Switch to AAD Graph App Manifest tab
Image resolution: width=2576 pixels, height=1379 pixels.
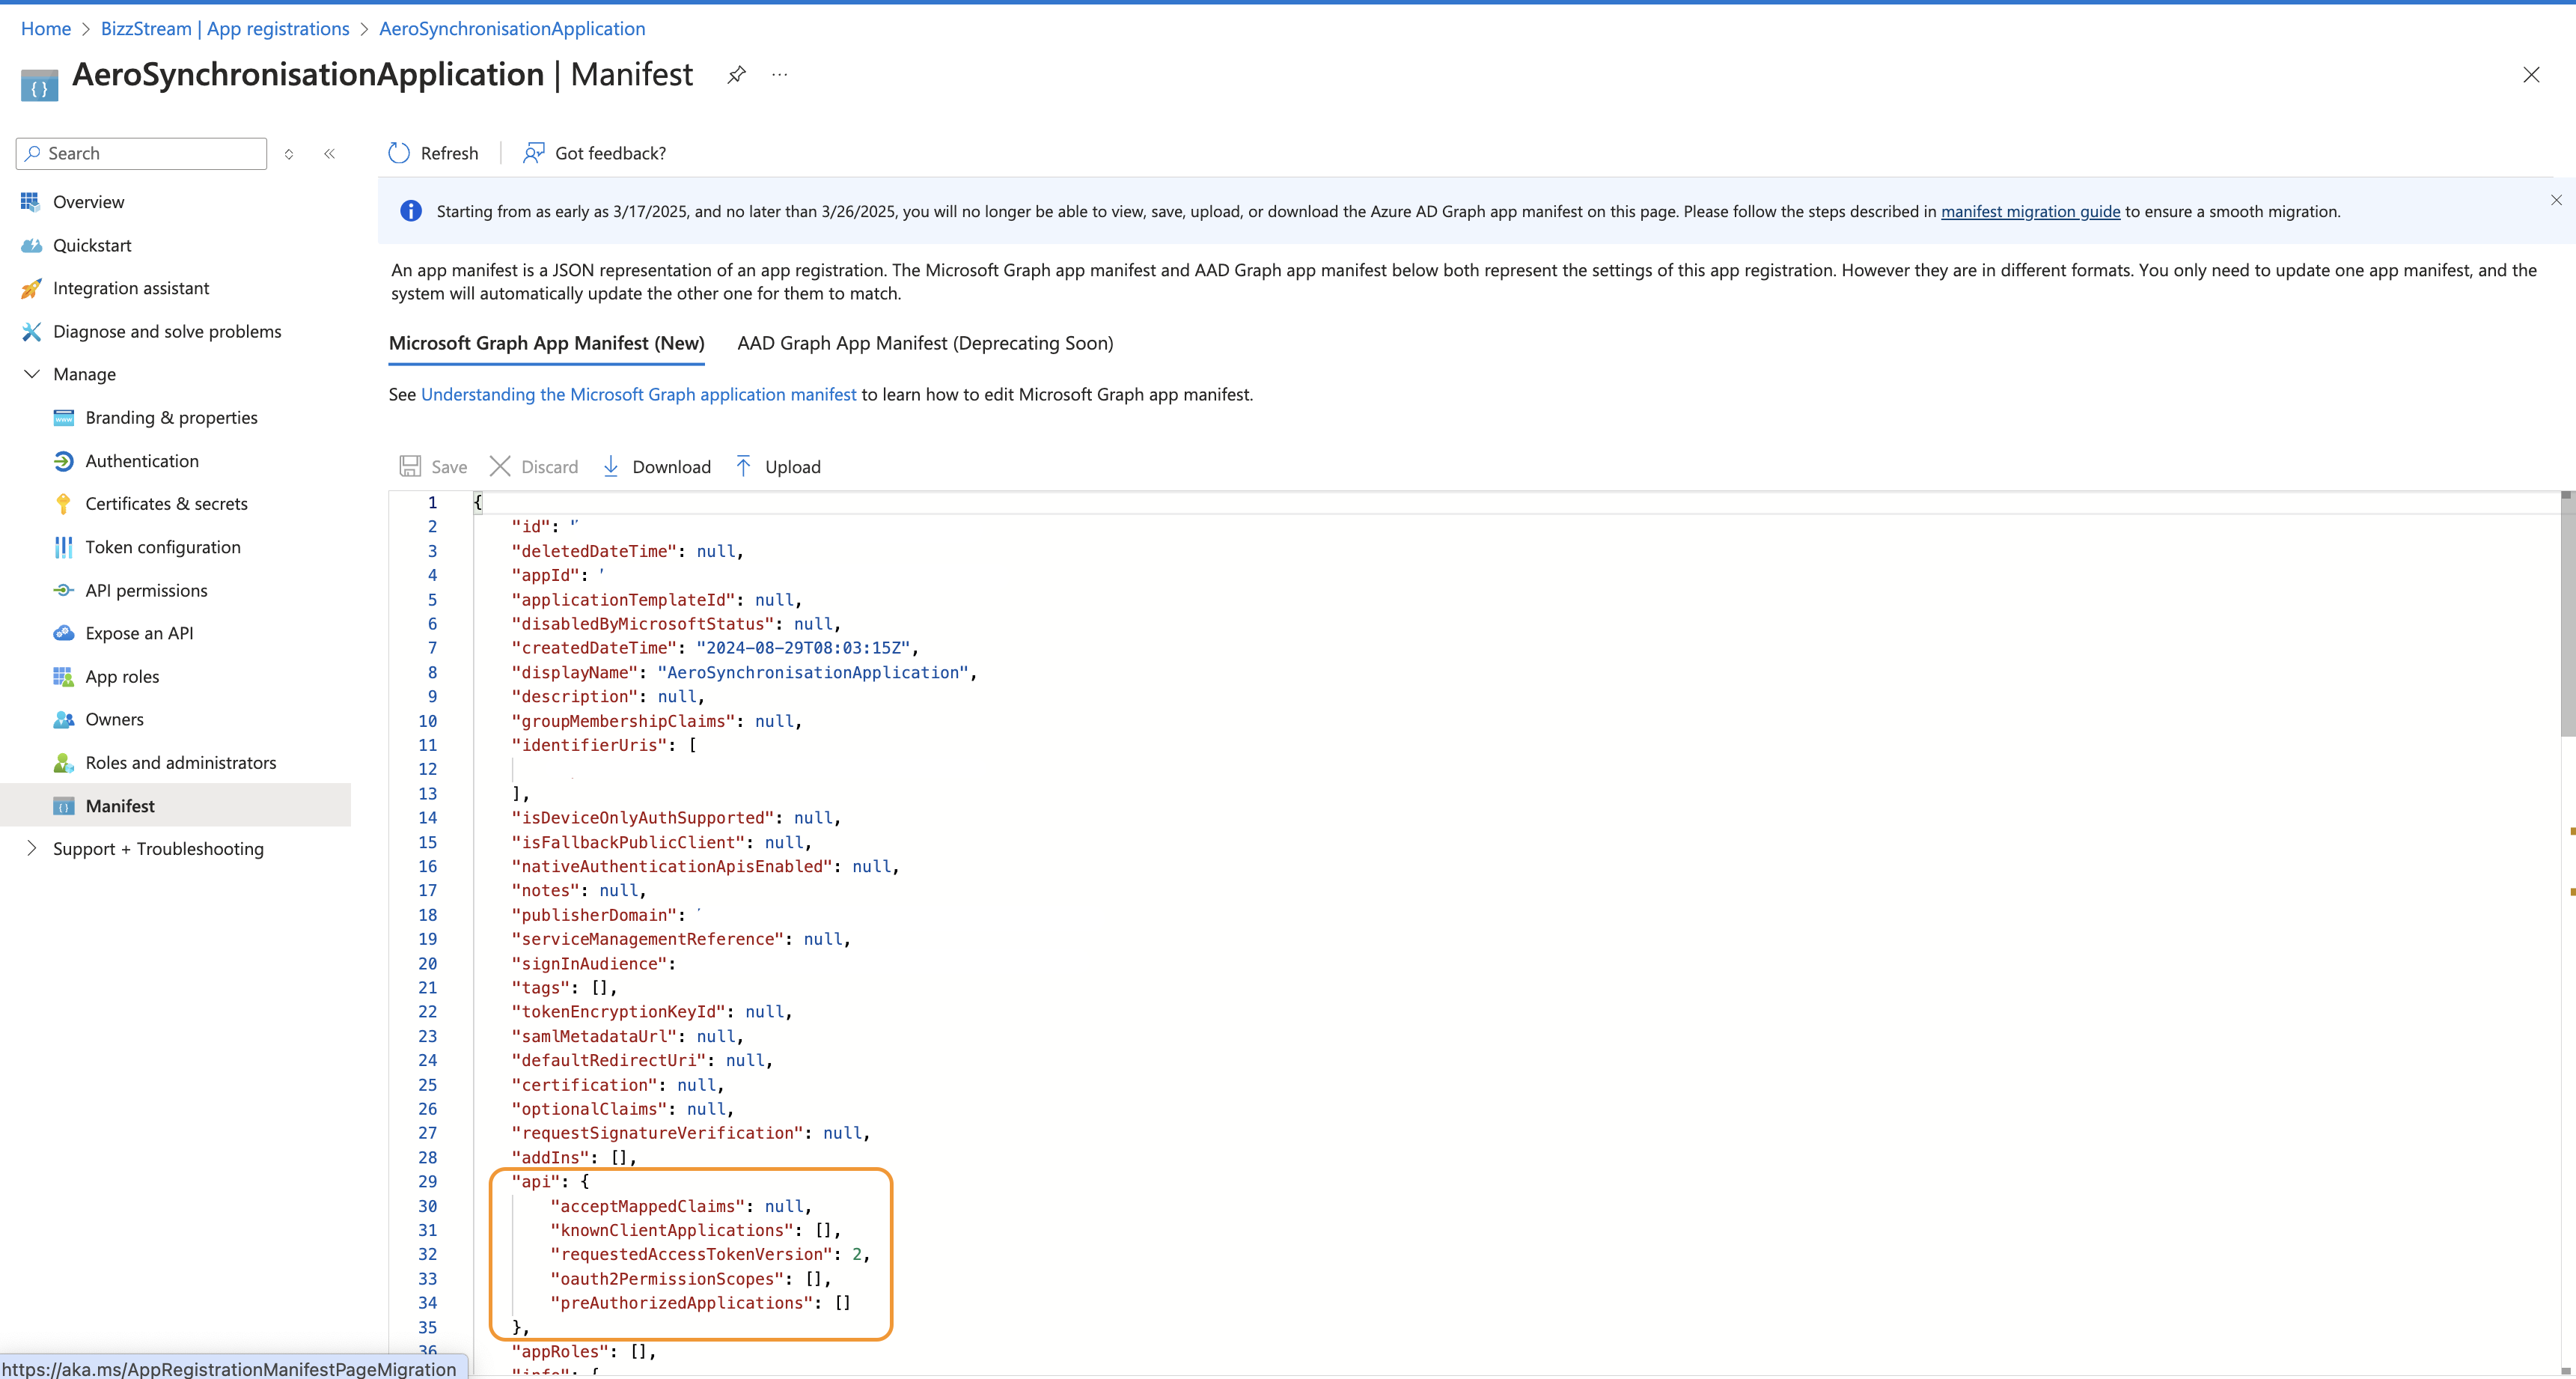pyautogui.click(x=925, y=343)
